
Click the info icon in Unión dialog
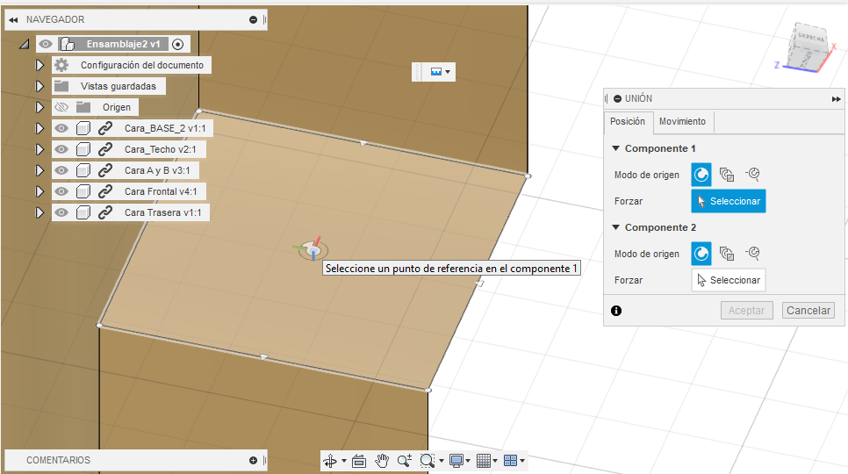(616, 310)
